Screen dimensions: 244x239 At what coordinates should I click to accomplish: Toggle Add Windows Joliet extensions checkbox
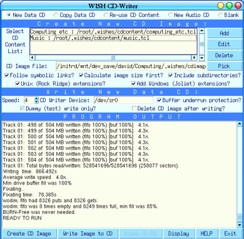pyautogui.click(x=133, y=84)
